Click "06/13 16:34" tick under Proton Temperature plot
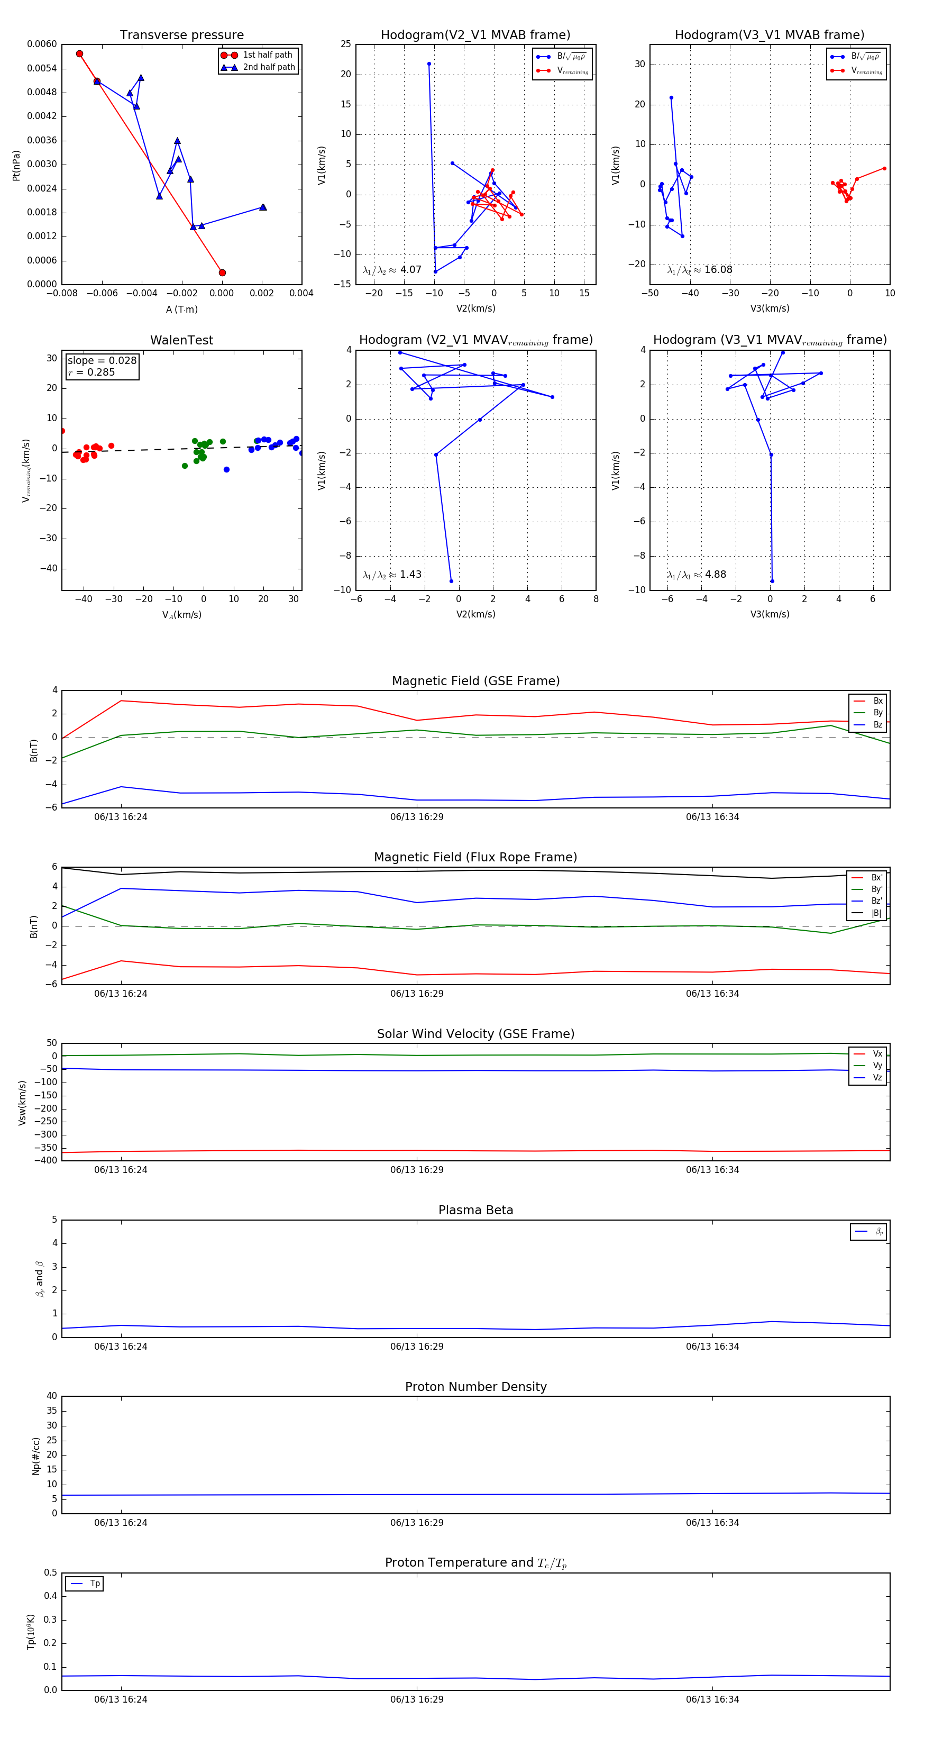Image resolution: width=952 pixels, height=1746 pixels. [x=712, y=1700]
